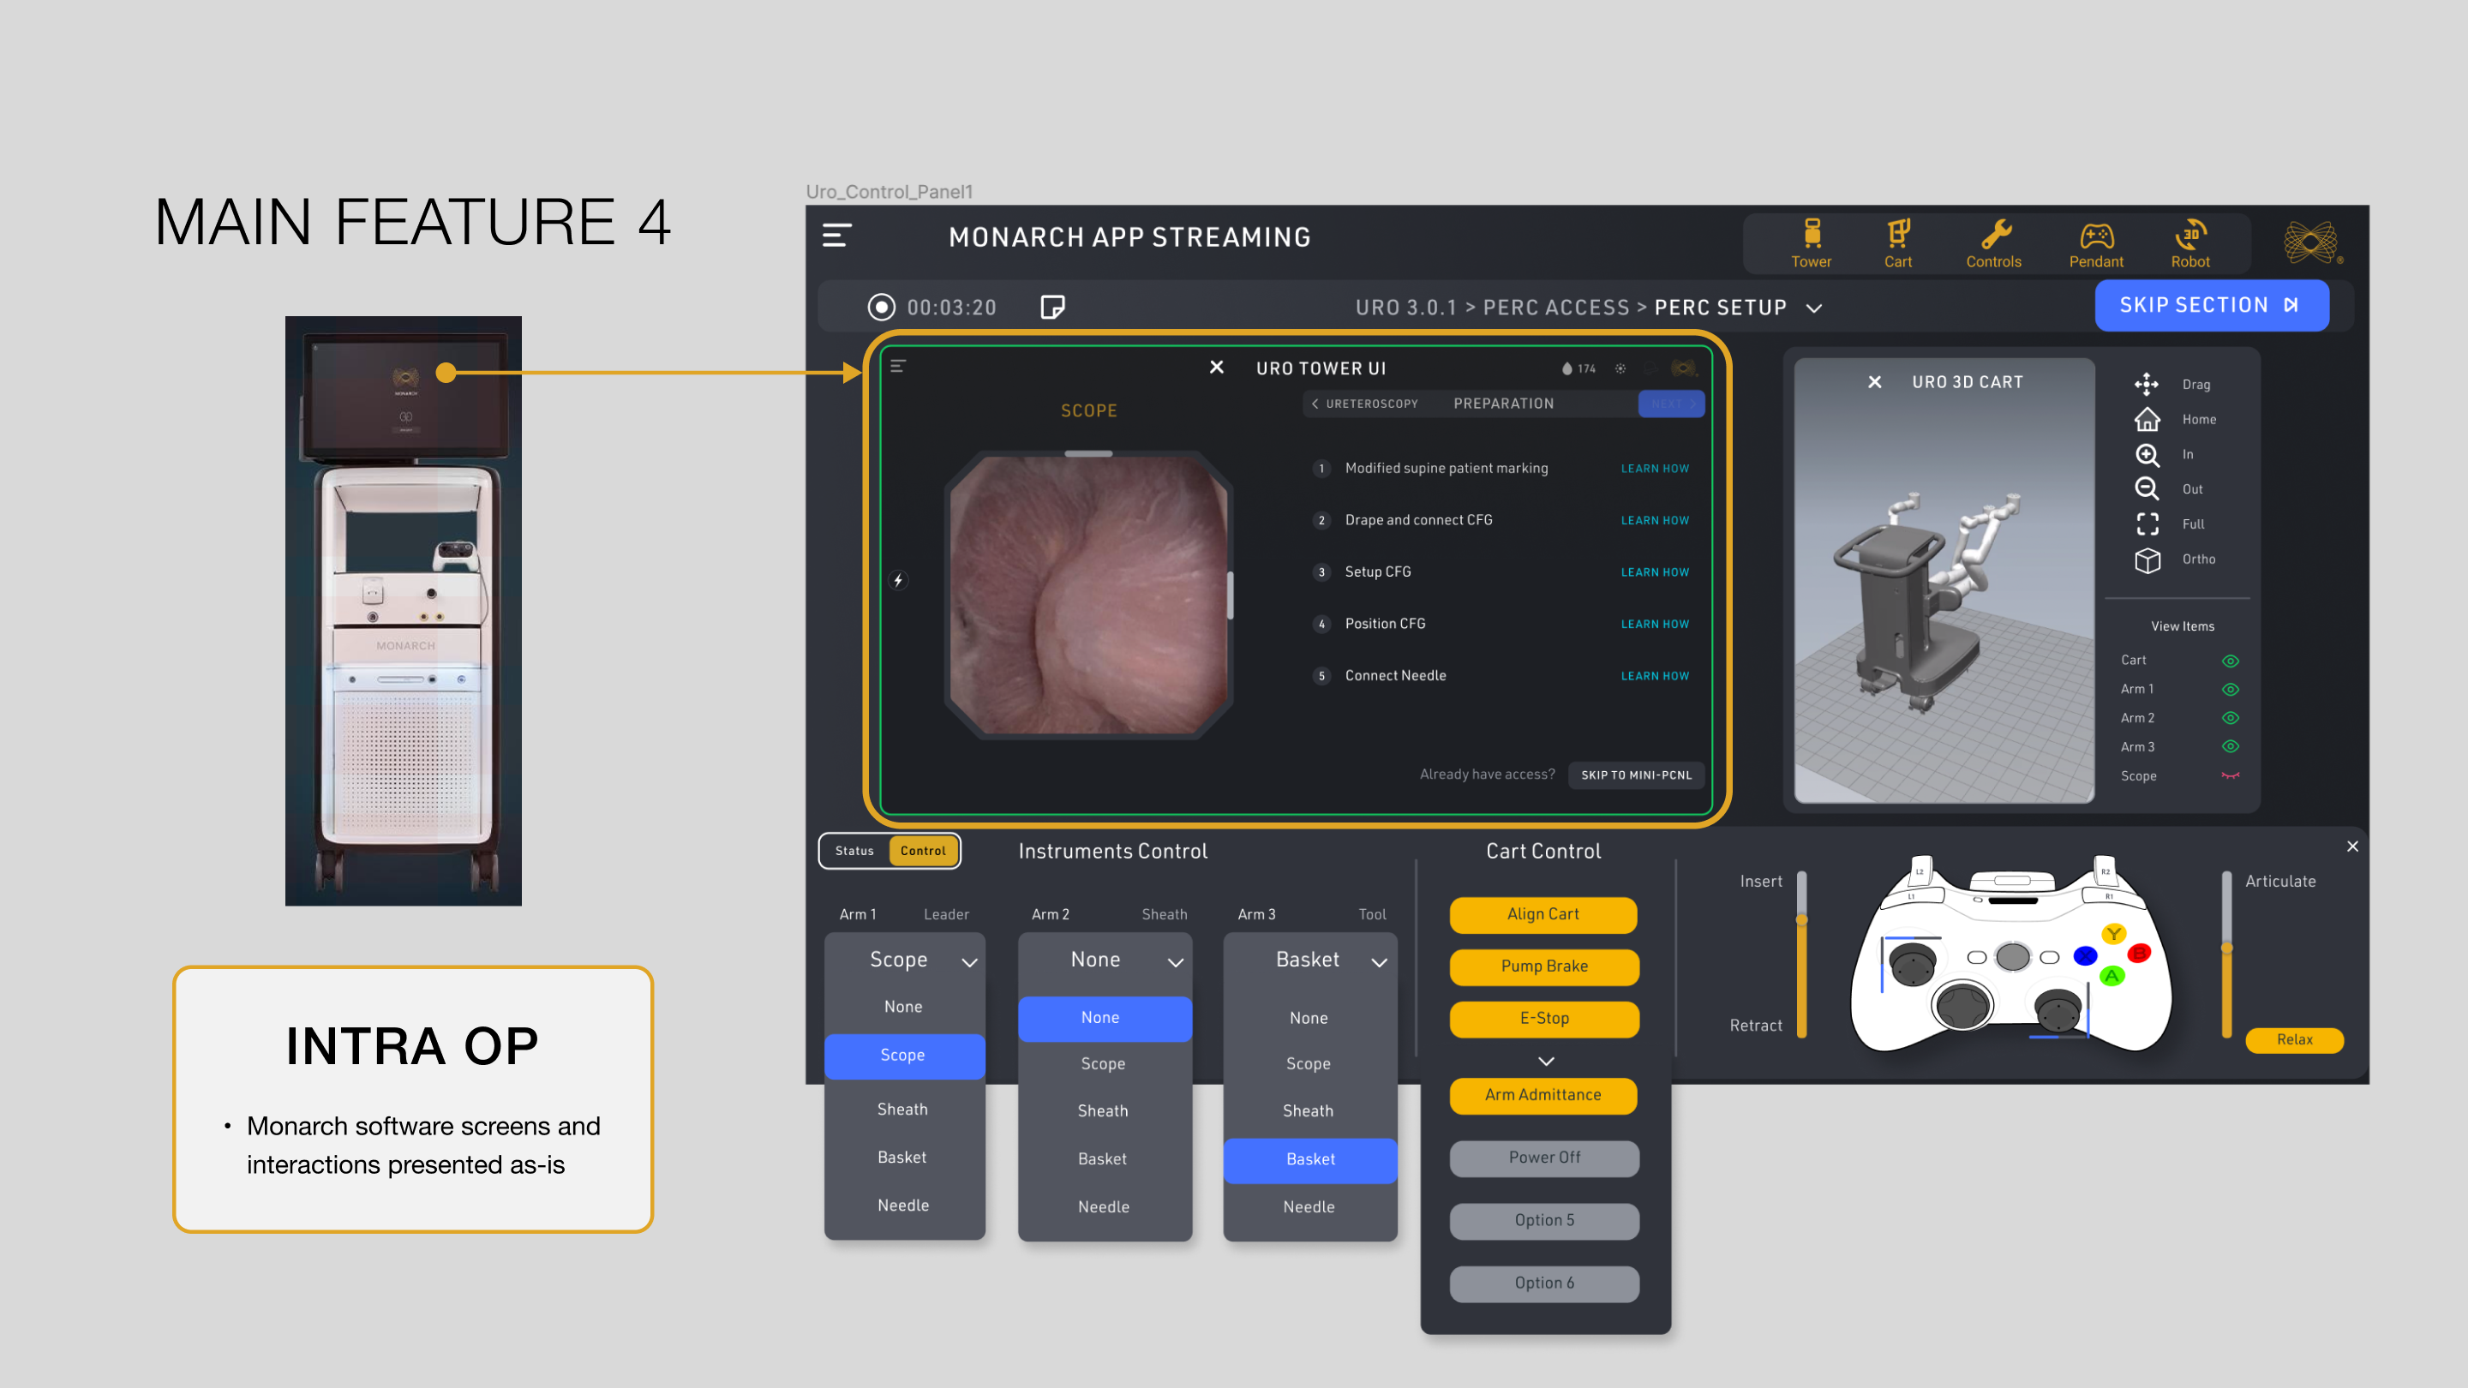Screen dimensions: 2468x1388
Task: Open the main hamburger menu
Action: [836, 236]
